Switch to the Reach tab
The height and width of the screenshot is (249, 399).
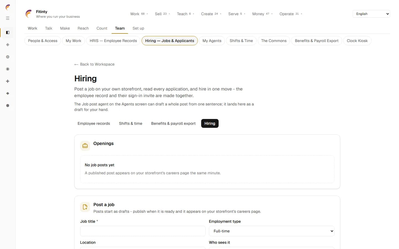(x=83, y=28)
